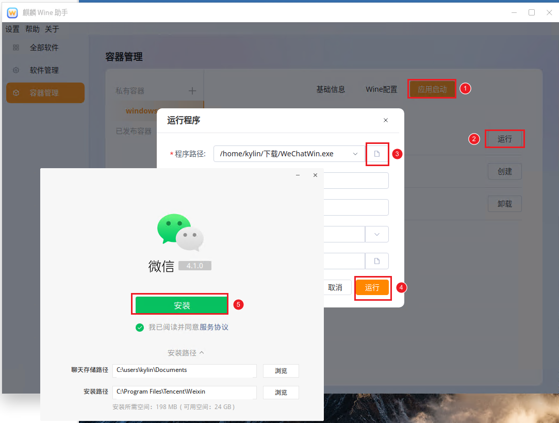Close the WeChat installer window

(315, 175)
